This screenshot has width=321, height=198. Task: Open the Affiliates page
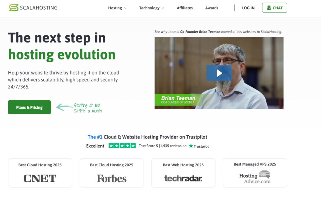point(185,8)
